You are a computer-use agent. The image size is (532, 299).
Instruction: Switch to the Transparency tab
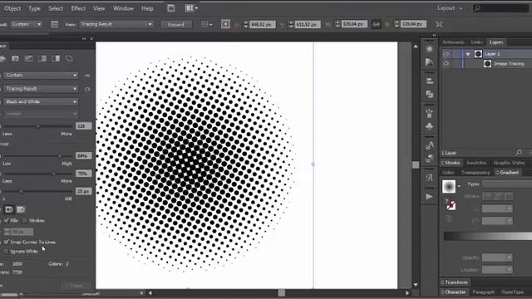coord(475,173)
